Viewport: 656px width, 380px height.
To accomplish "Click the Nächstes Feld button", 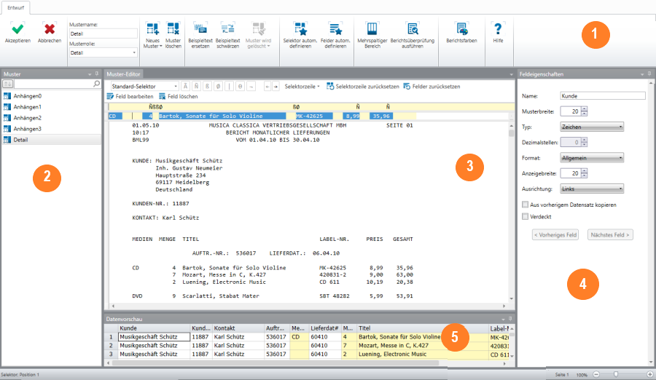I will pyautogui.click(x=609, y=234).
